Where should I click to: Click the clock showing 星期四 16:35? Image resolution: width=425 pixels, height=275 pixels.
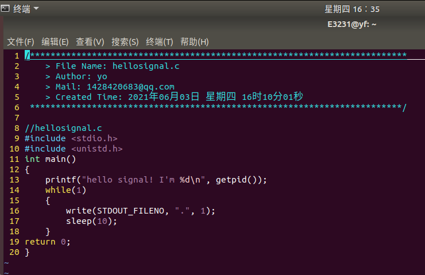(352, 9)
